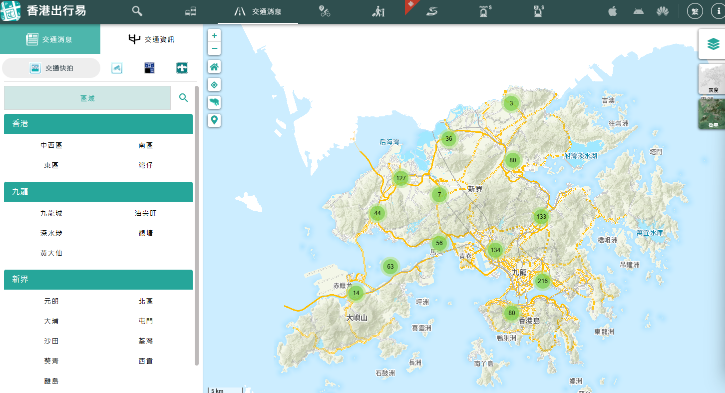Select the 油尖旺 district link
The image size is (725, 393).
pyautogui.click(x=146, y=213)
